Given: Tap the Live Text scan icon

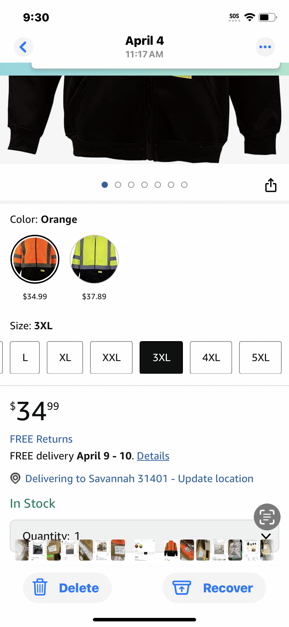Looking at the screenshot, I should coord(267,517).
